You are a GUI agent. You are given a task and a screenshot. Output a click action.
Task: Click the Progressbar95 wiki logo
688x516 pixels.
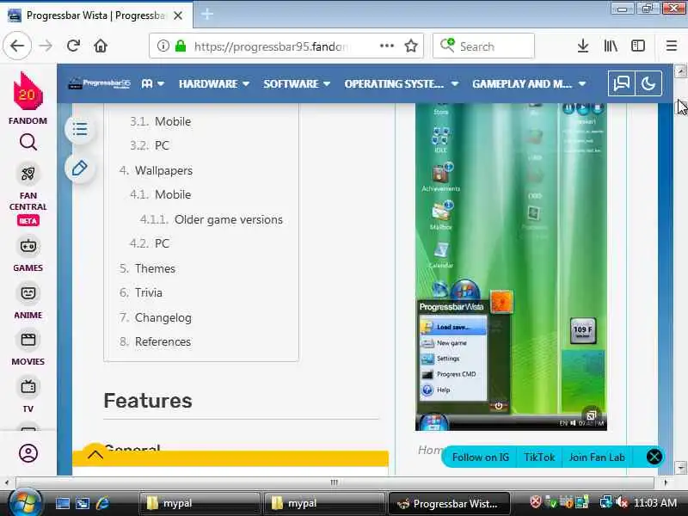pos(100,83)
